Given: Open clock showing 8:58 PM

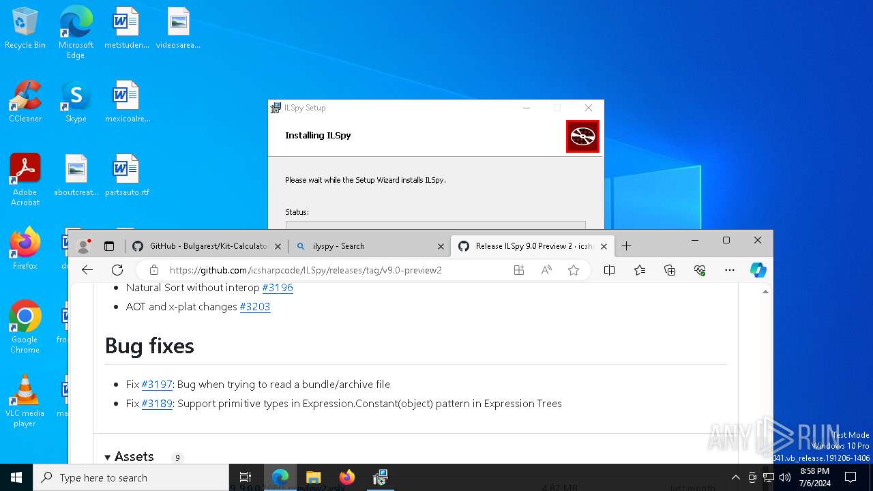Looking at the screenshot, I should 815,477.
